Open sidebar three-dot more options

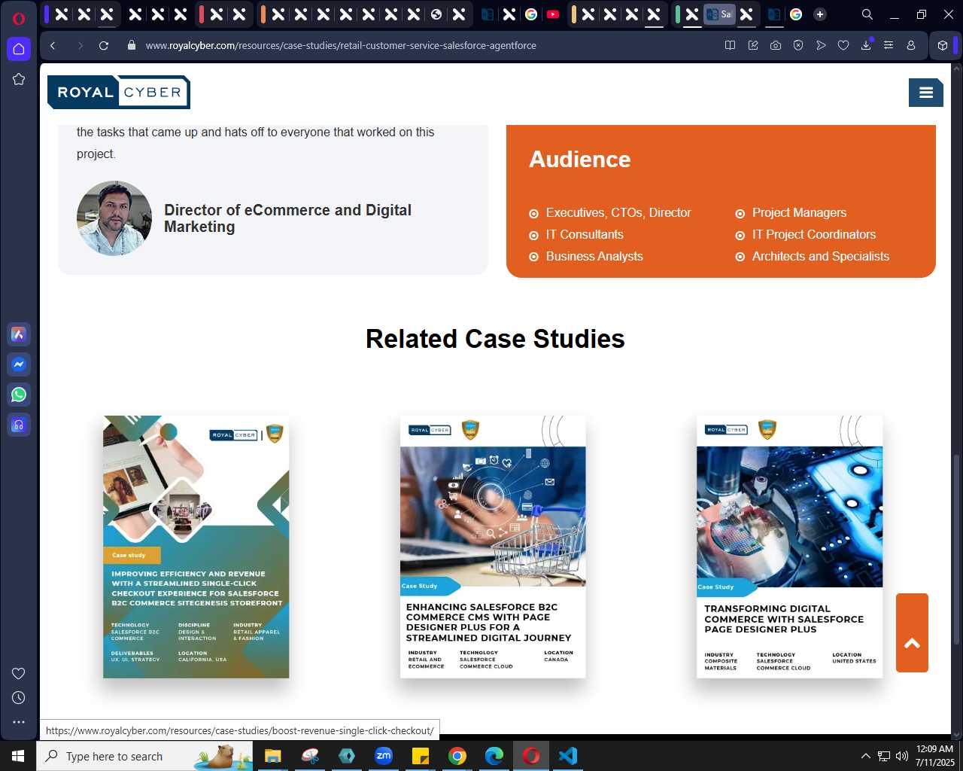click(19, 721)
